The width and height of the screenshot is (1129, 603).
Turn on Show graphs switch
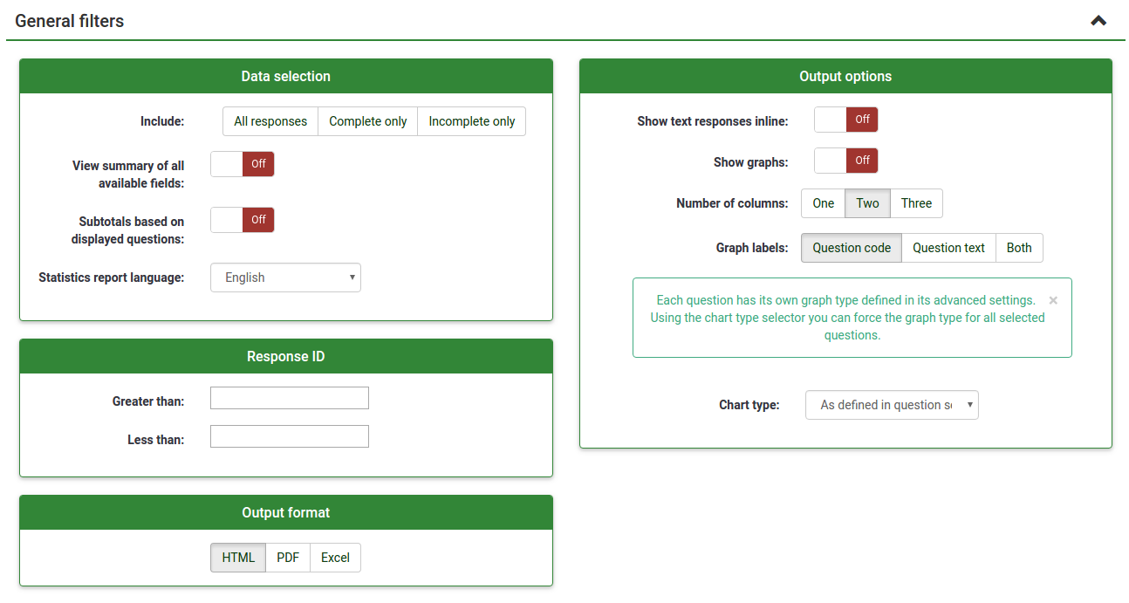(845, 161)
